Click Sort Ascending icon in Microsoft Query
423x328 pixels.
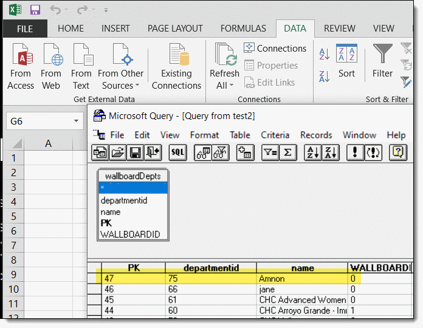[312, 152]
